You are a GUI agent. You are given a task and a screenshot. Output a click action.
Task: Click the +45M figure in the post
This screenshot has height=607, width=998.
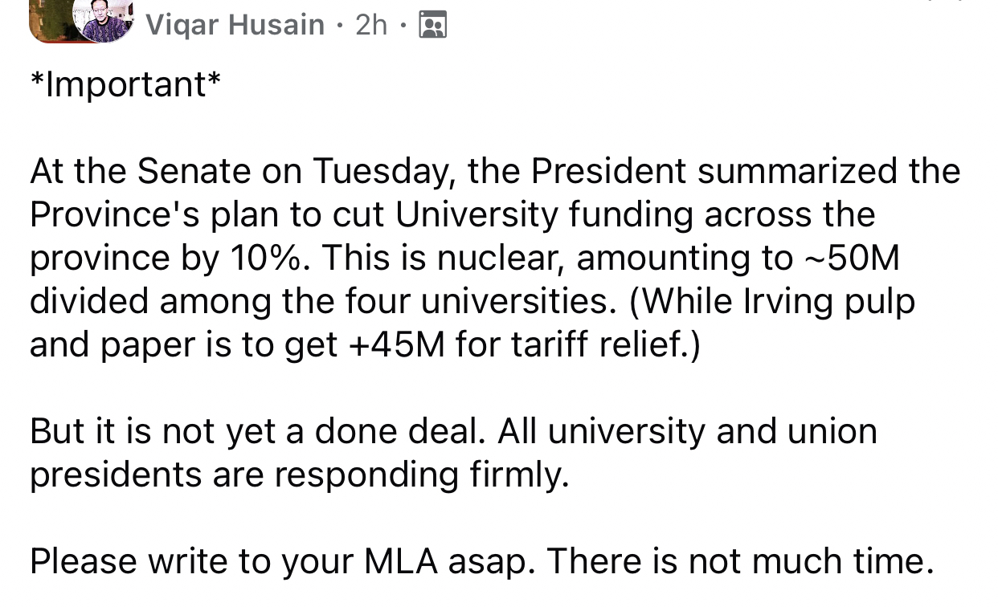coord(395,344)
